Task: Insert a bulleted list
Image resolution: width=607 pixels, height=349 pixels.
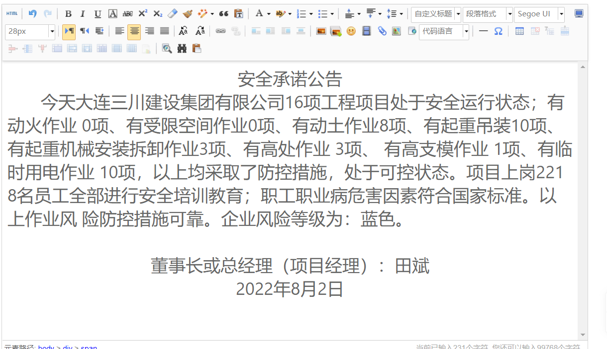Action: point(322,14)
